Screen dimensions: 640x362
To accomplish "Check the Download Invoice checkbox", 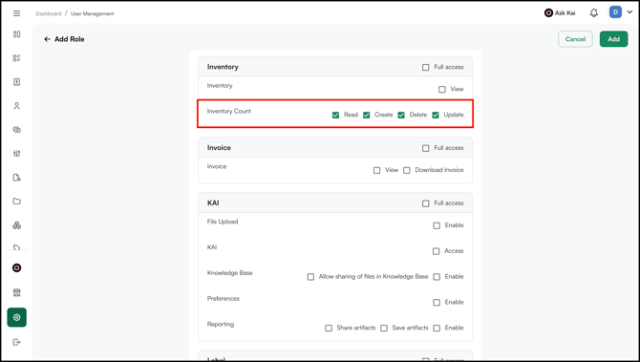I will click(x=407, y=170).
